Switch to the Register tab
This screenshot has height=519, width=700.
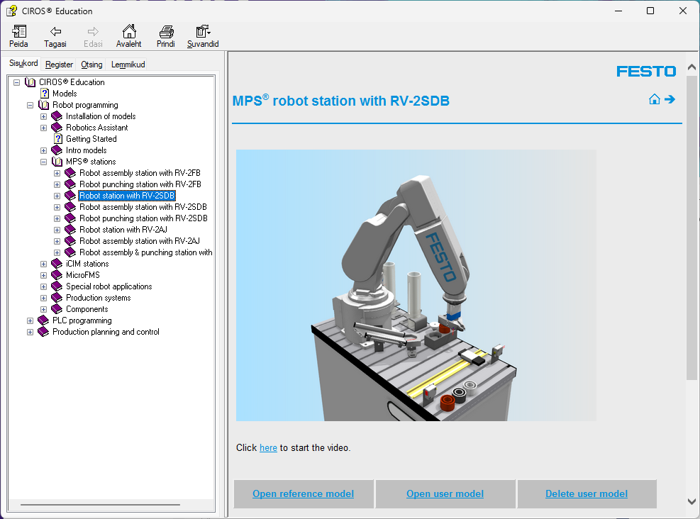59,65
